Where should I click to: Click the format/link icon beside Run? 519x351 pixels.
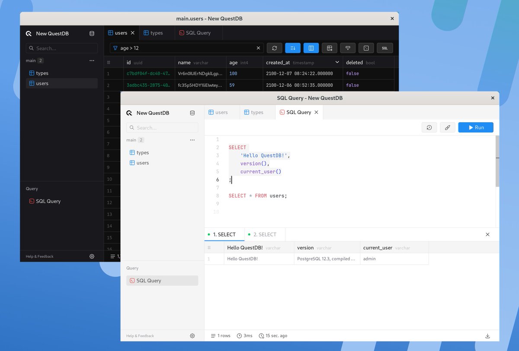(448, 127)
